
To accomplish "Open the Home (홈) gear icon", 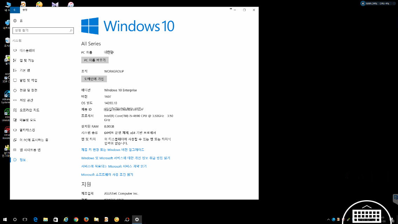I will click(x=15, y=21).
